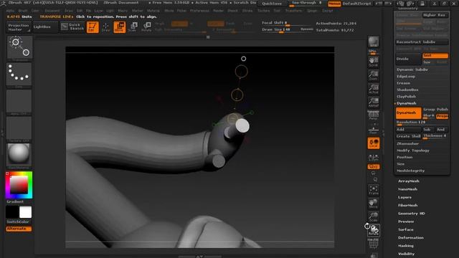
Task: Click the Scroll canvas icon
Action: pyautogui.click(x=373, y=62)
